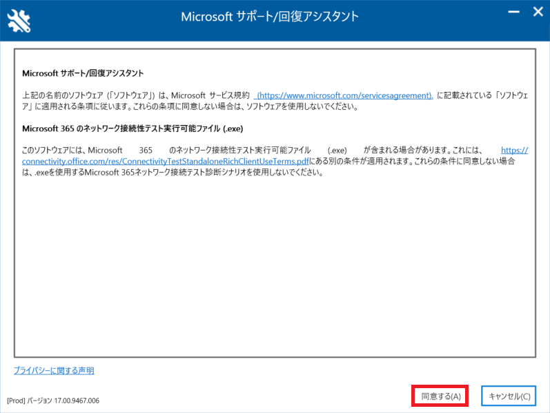The height and width of the screenshot is (413, 550).
Task: Click the キャンセル(C) button
Action: 509,396
